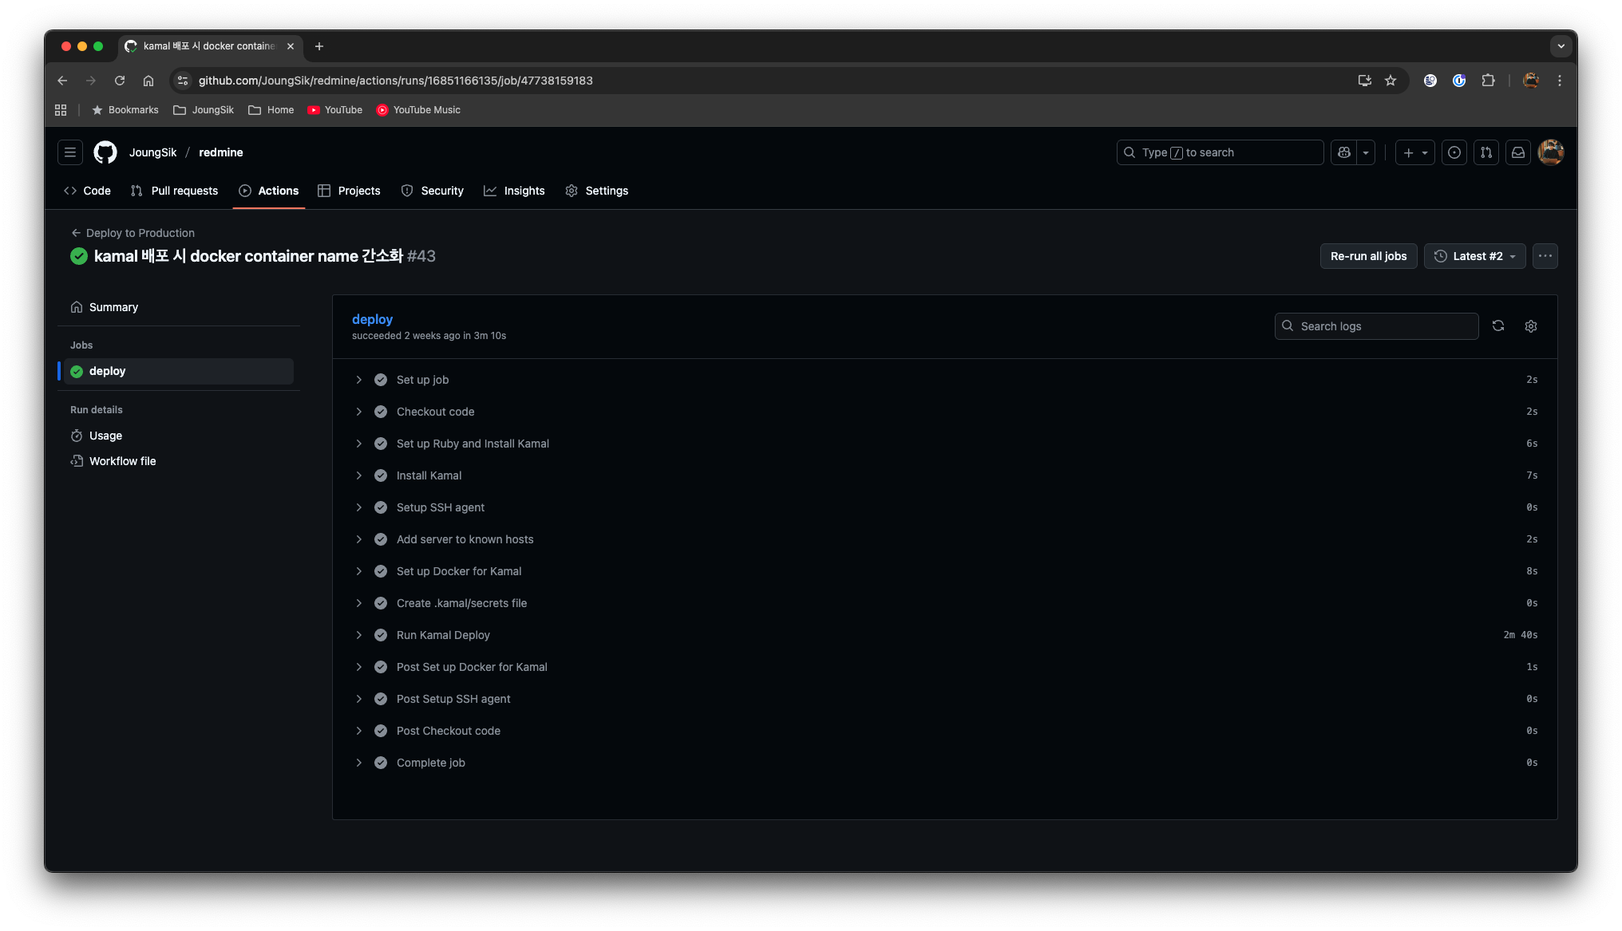Switch to the Actions tab
The image size is (1622, 931).
[x=269, y=191]
